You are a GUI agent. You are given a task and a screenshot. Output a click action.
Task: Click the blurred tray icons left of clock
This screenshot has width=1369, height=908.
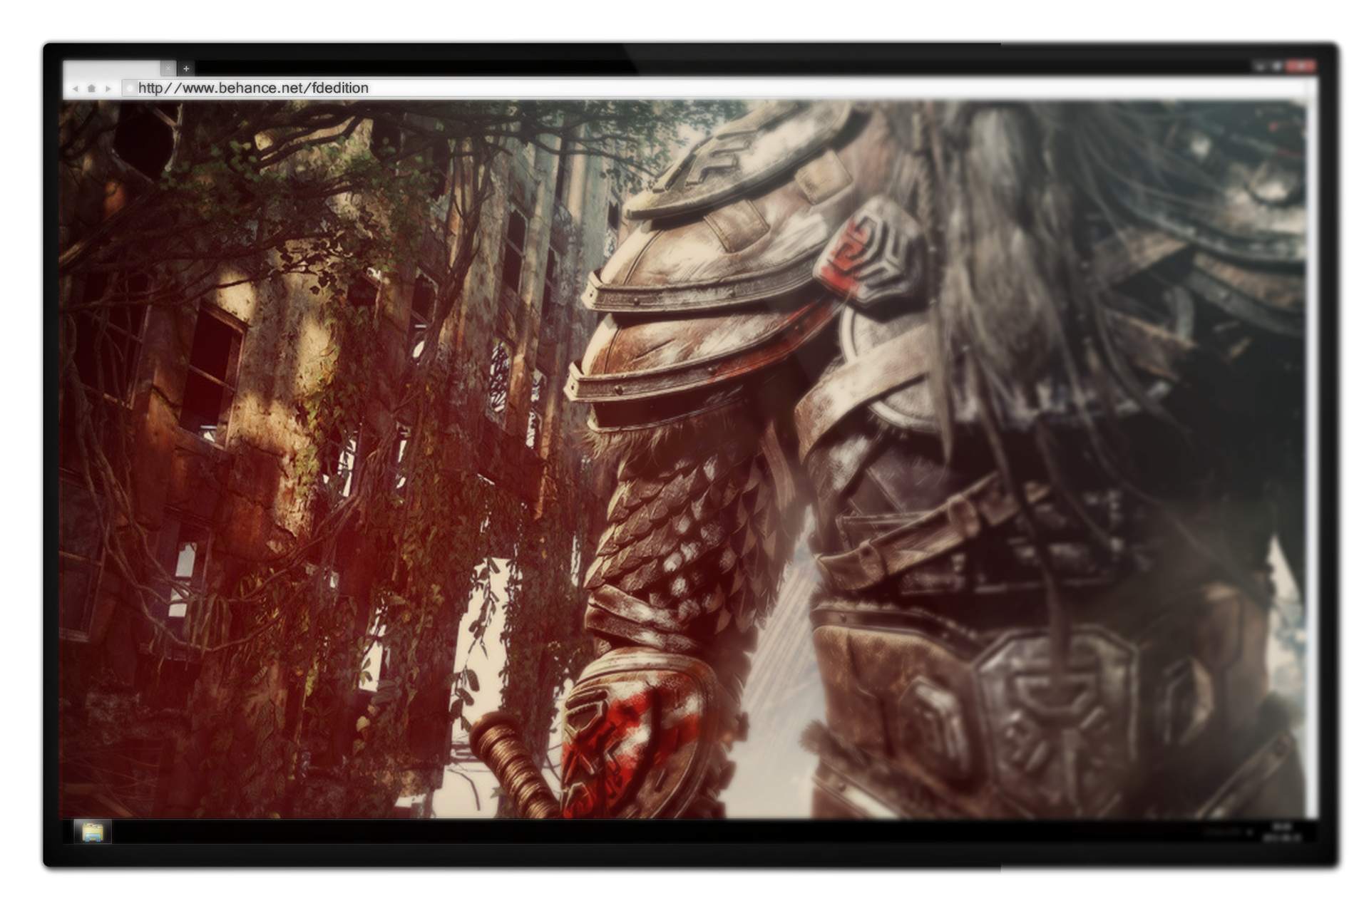pos(1223,832)
